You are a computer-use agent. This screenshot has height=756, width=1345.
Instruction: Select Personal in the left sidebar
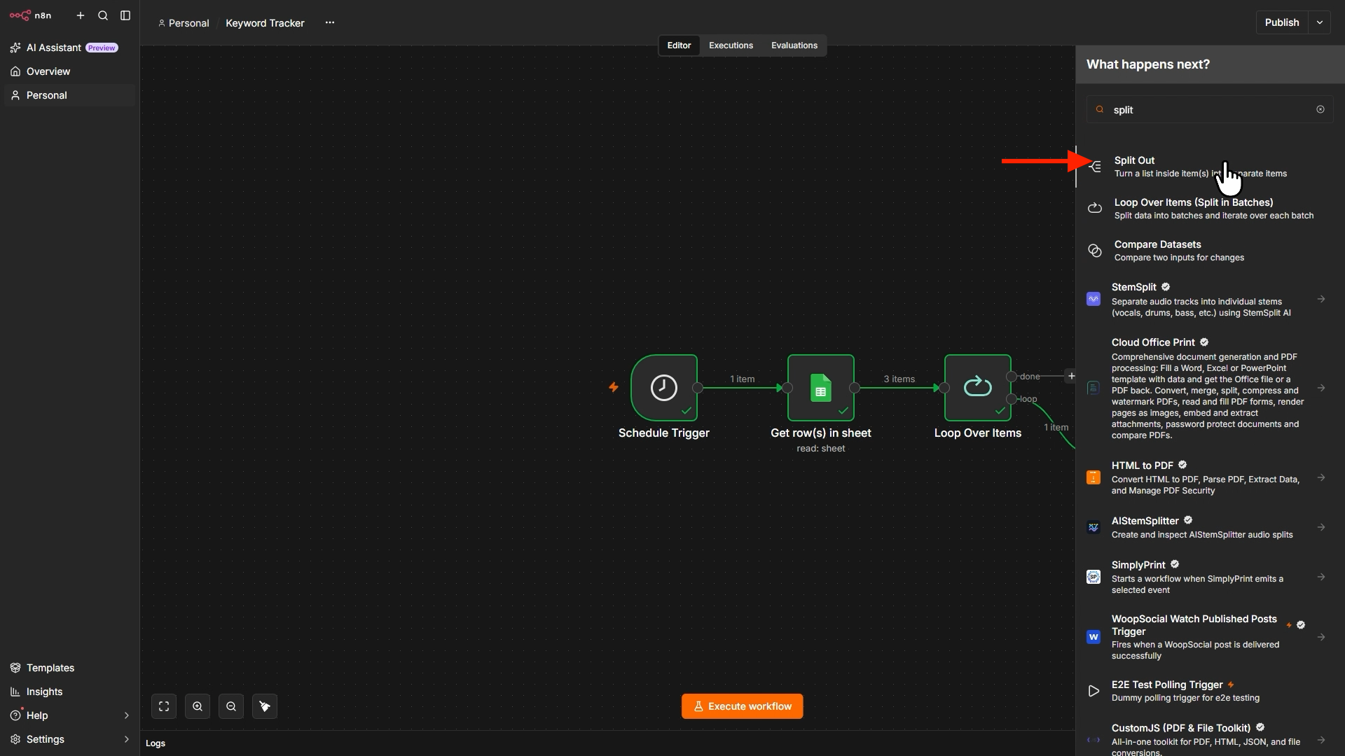(x=69, y=95)
